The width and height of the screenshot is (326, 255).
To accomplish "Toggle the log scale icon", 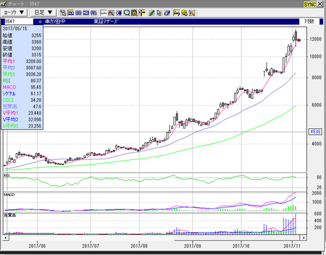I will [x=177, y=13].
